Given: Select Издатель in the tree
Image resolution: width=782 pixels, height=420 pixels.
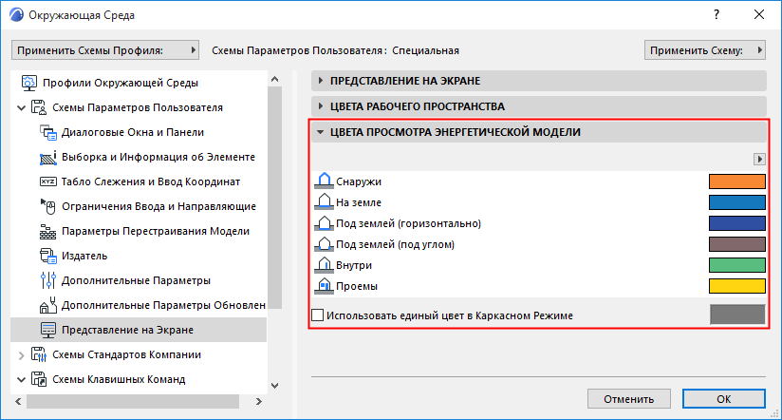Looking at the screenshot, I should [84, 256].
